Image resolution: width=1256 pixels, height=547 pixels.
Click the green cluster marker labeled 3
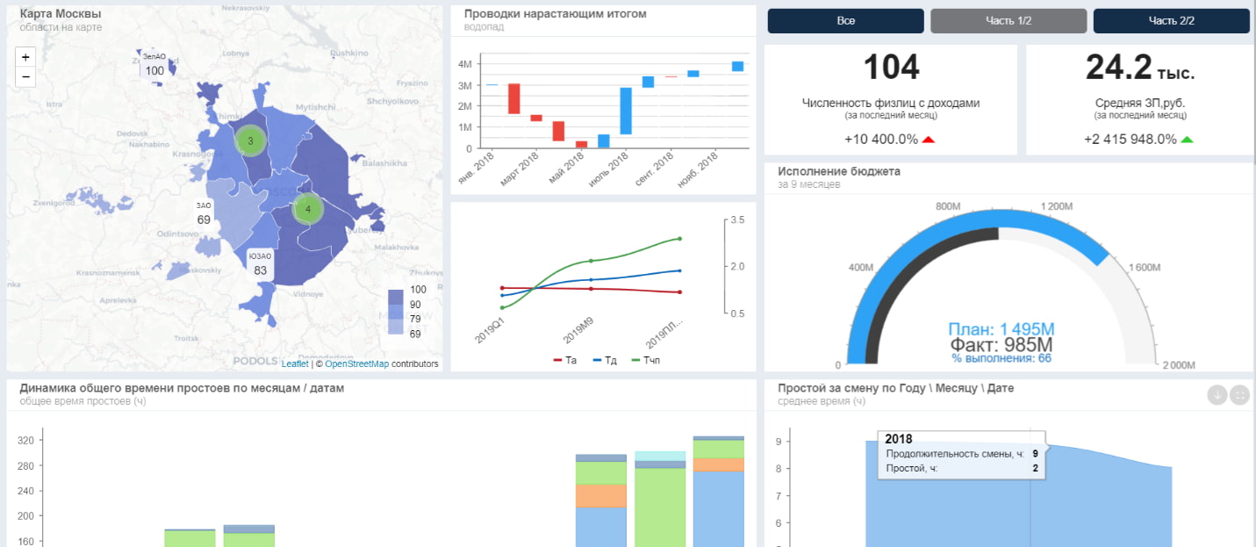pyautogui.click(x=250, y=140)
